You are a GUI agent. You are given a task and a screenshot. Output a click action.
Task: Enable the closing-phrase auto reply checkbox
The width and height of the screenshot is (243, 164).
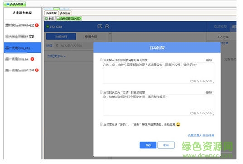[x=101, y=124]
